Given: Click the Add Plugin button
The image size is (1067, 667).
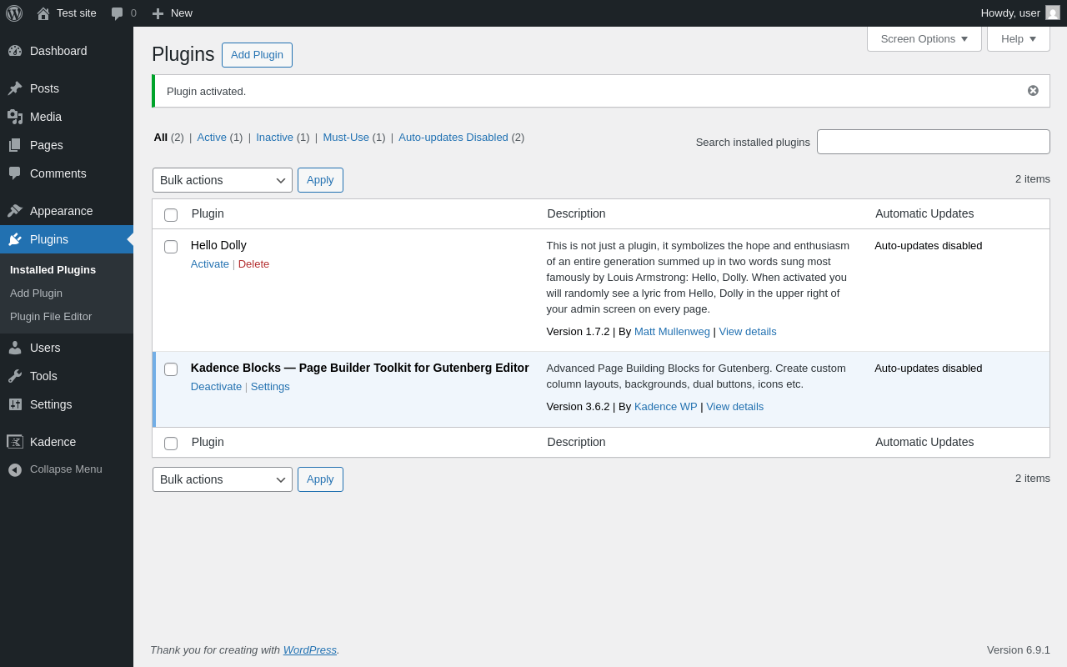Looking at the screenshot, I should (257, 55).
